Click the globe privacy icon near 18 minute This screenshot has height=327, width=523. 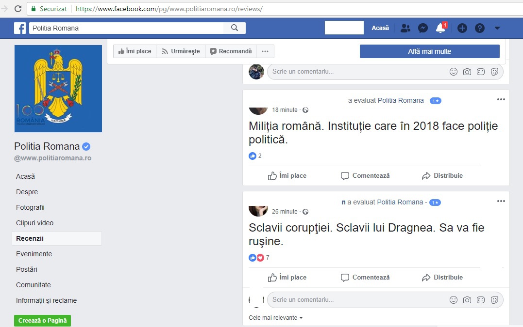(x=305, y=110)
